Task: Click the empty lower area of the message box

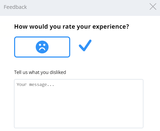Action: 79,117
